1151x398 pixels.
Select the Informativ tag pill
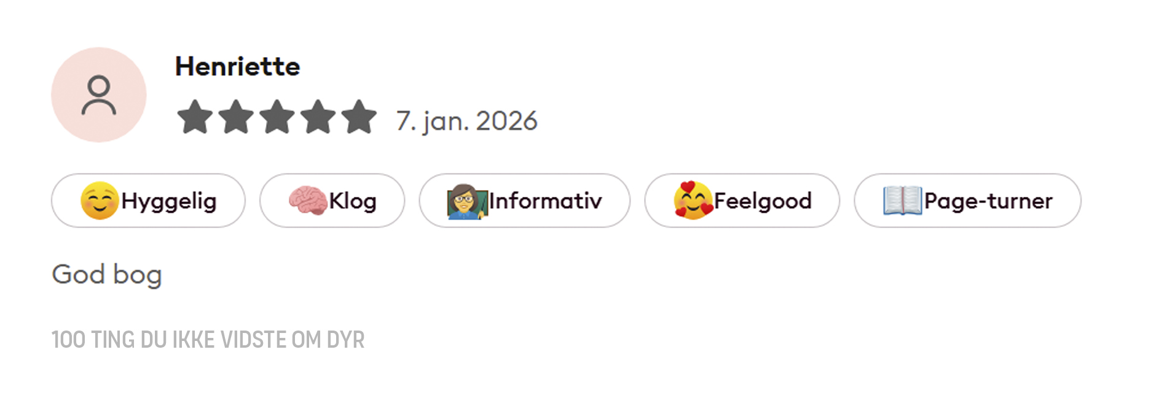pos(524,201)
